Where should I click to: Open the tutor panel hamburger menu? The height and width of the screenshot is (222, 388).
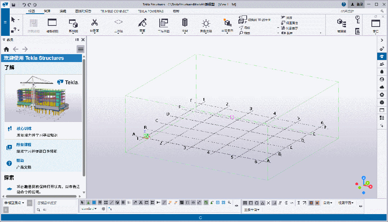coord(81,49)
